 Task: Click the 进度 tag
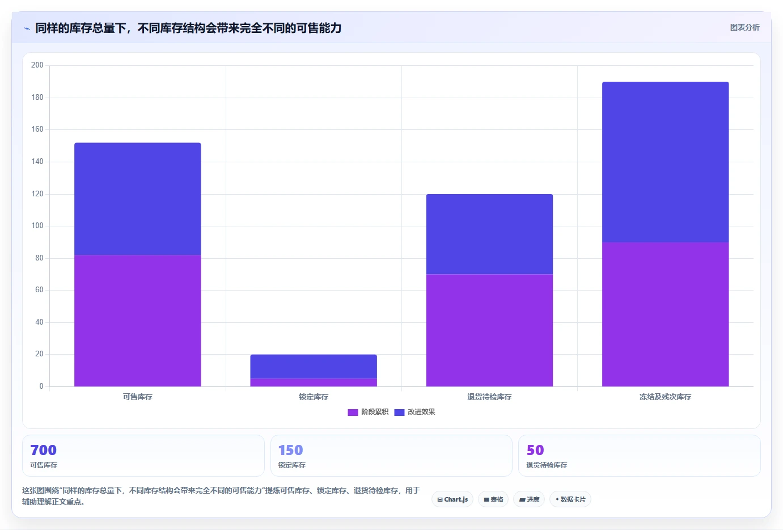[529, 499]
